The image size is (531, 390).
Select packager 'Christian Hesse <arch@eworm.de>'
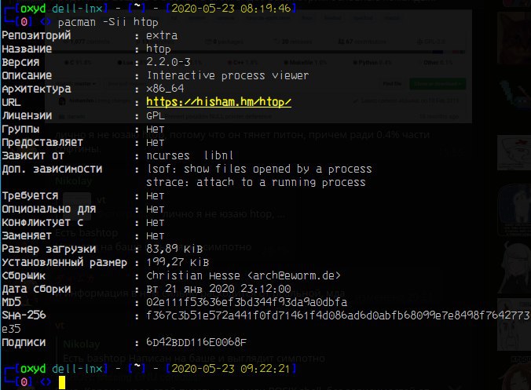(244, 275)
